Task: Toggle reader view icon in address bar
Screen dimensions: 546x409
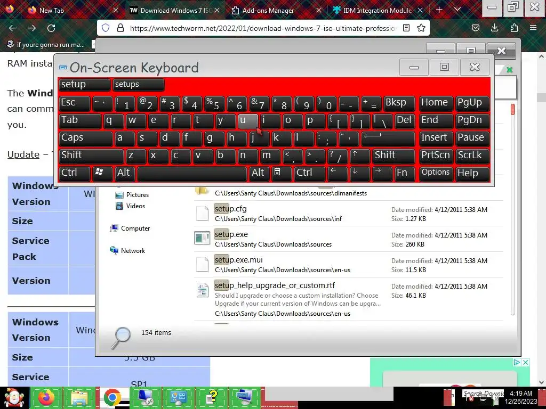Action: pos(406,28)
